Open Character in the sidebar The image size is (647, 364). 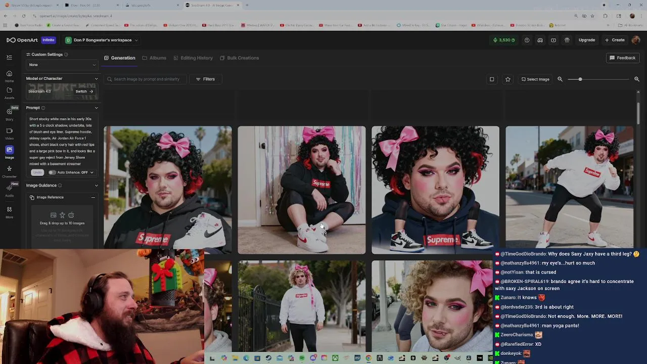pyautogui.click(x=9, y=172)
